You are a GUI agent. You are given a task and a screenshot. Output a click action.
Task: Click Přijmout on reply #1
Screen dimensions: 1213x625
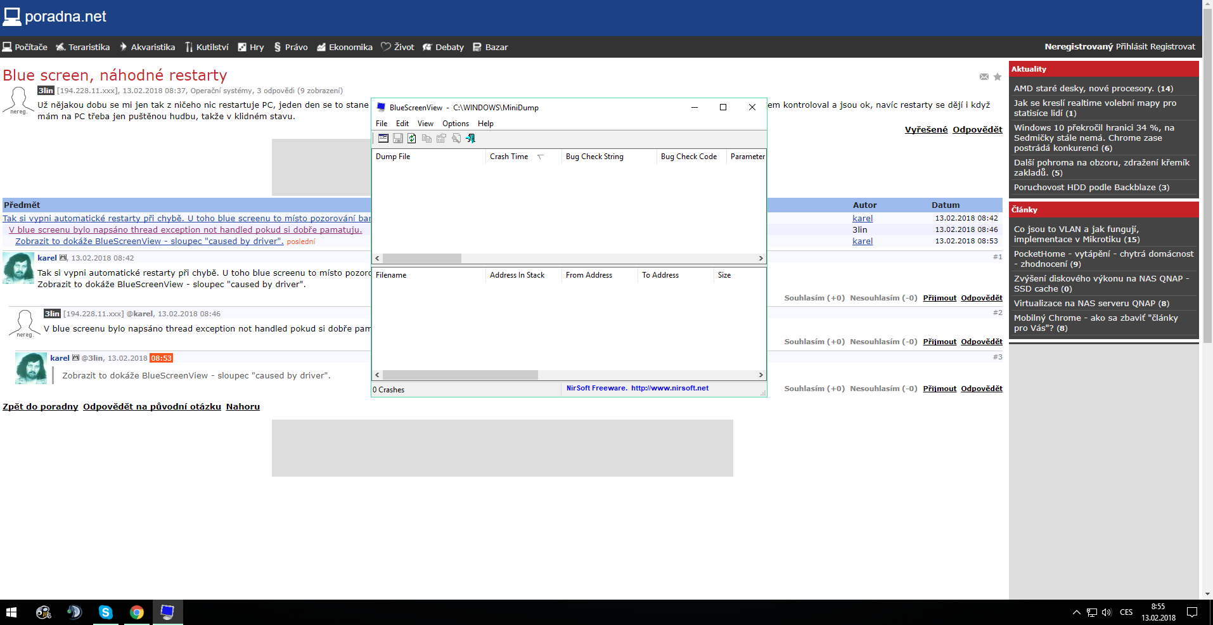coord(939,298)
